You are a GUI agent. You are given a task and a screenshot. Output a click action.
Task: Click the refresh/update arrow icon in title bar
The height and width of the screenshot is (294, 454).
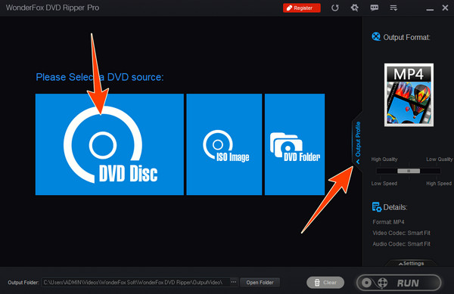coord(335,8)
